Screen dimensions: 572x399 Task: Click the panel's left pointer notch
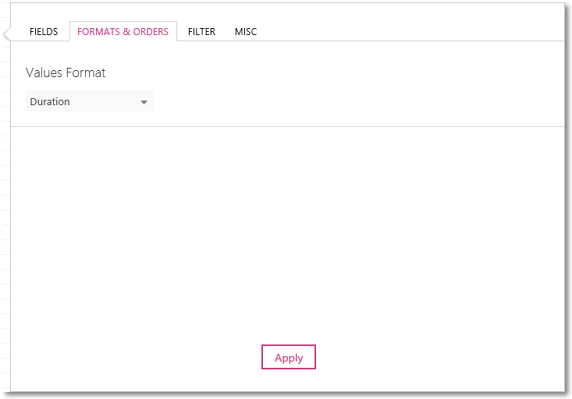6,35
